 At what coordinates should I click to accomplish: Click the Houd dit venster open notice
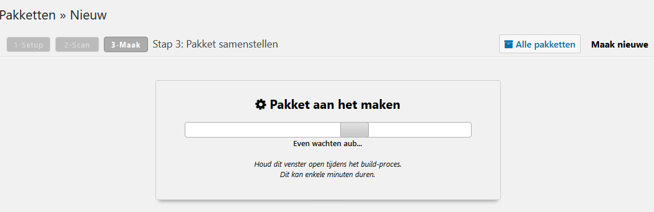[x=328, y=164]
